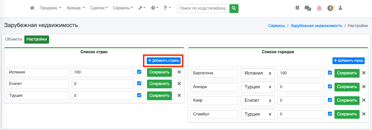Toggle the Турция country checkbox
Screen dimensions: 372x130
click(x=139, y=95)
